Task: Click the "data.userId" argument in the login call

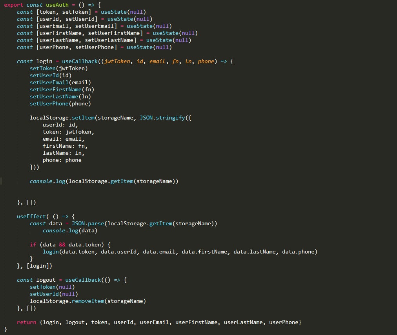Action: (x=118, y=252)
